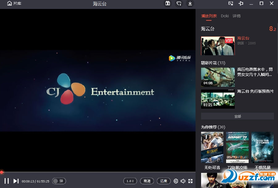The image size is (278, 188).
Task: Pause the playing video
Action: click(6, 181)
